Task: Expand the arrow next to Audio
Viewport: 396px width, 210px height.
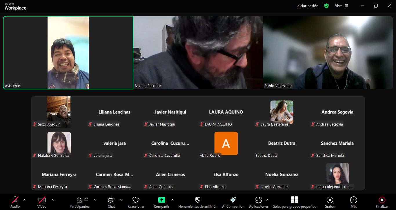Action: 24,200
